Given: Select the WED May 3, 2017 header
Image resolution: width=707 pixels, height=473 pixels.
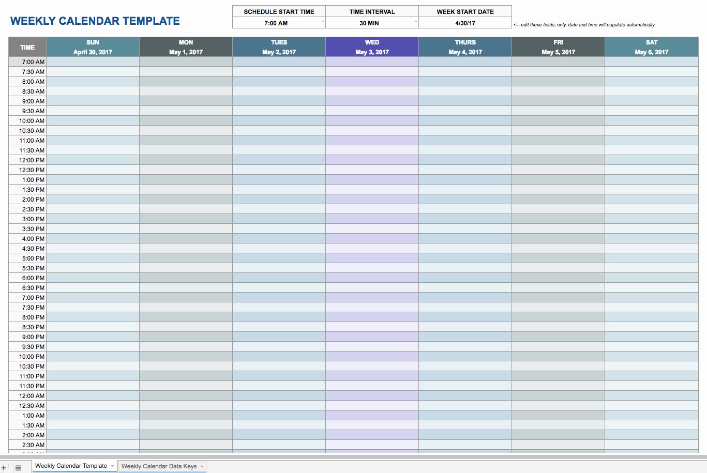Looking at the screenshot, I should tap(372, 47).
